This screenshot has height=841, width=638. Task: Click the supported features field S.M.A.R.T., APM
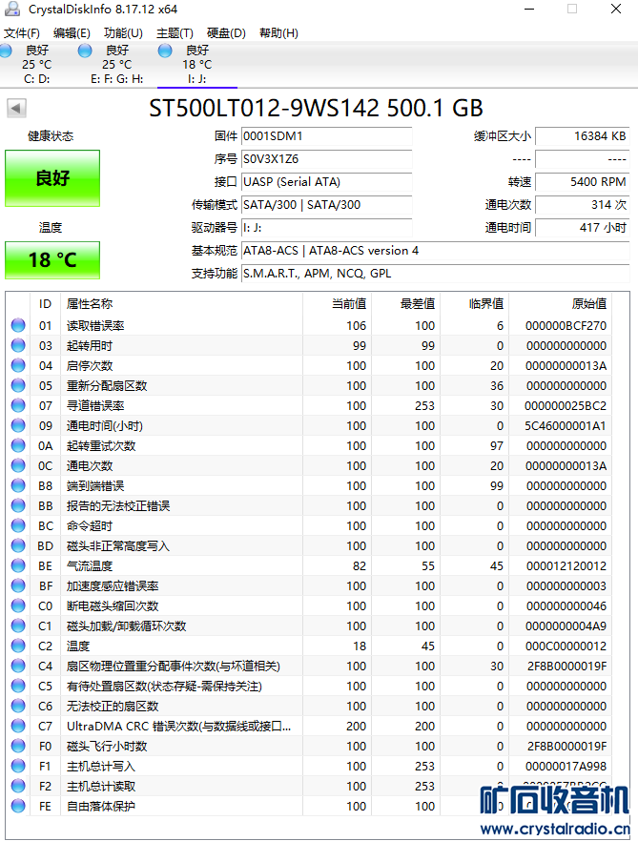[x=435, y=274]
